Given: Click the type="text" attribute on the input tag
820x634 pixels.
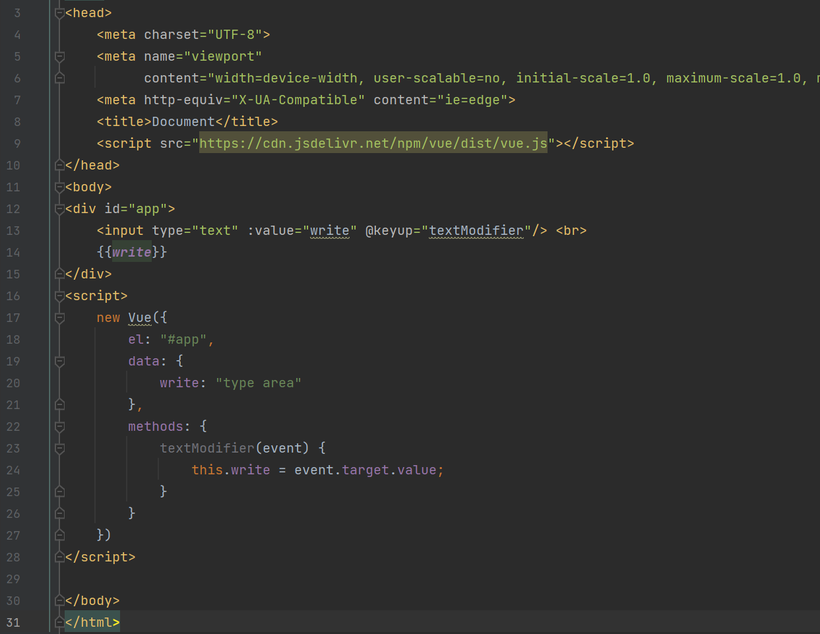Looking at the screenshot, I should 195,231.
